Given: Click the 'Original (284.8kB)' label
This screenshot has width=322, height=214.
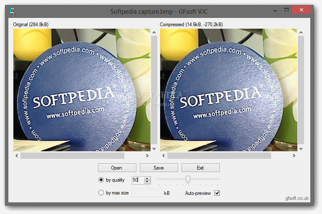Looking at the screenshot, I should pyautogui.click(x=31, y=25).
